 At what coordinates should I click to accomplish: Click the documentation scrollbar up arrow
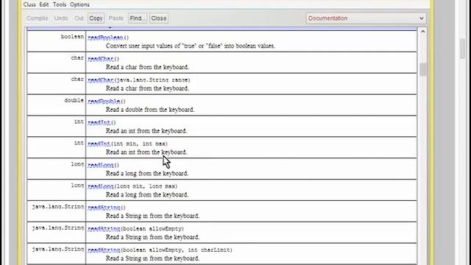[423, 32]
